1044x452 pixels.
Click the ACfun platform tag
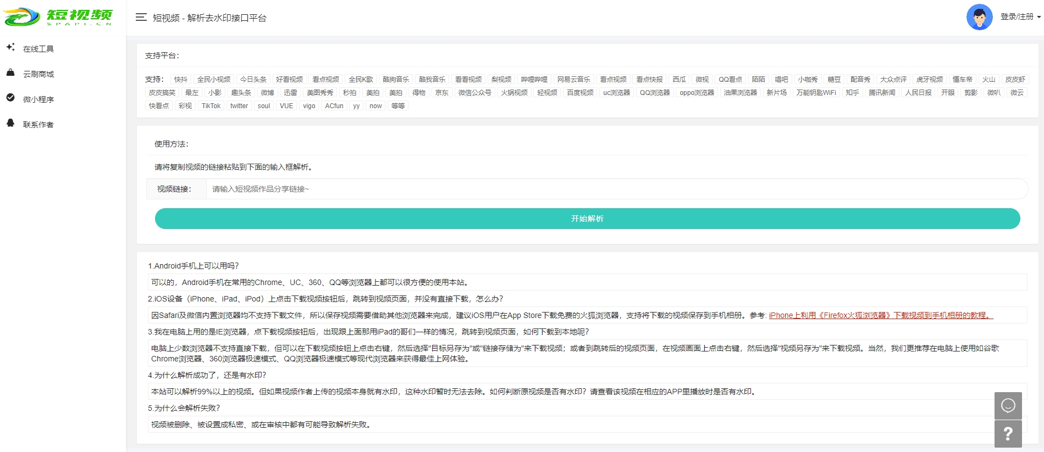[334, 106]
